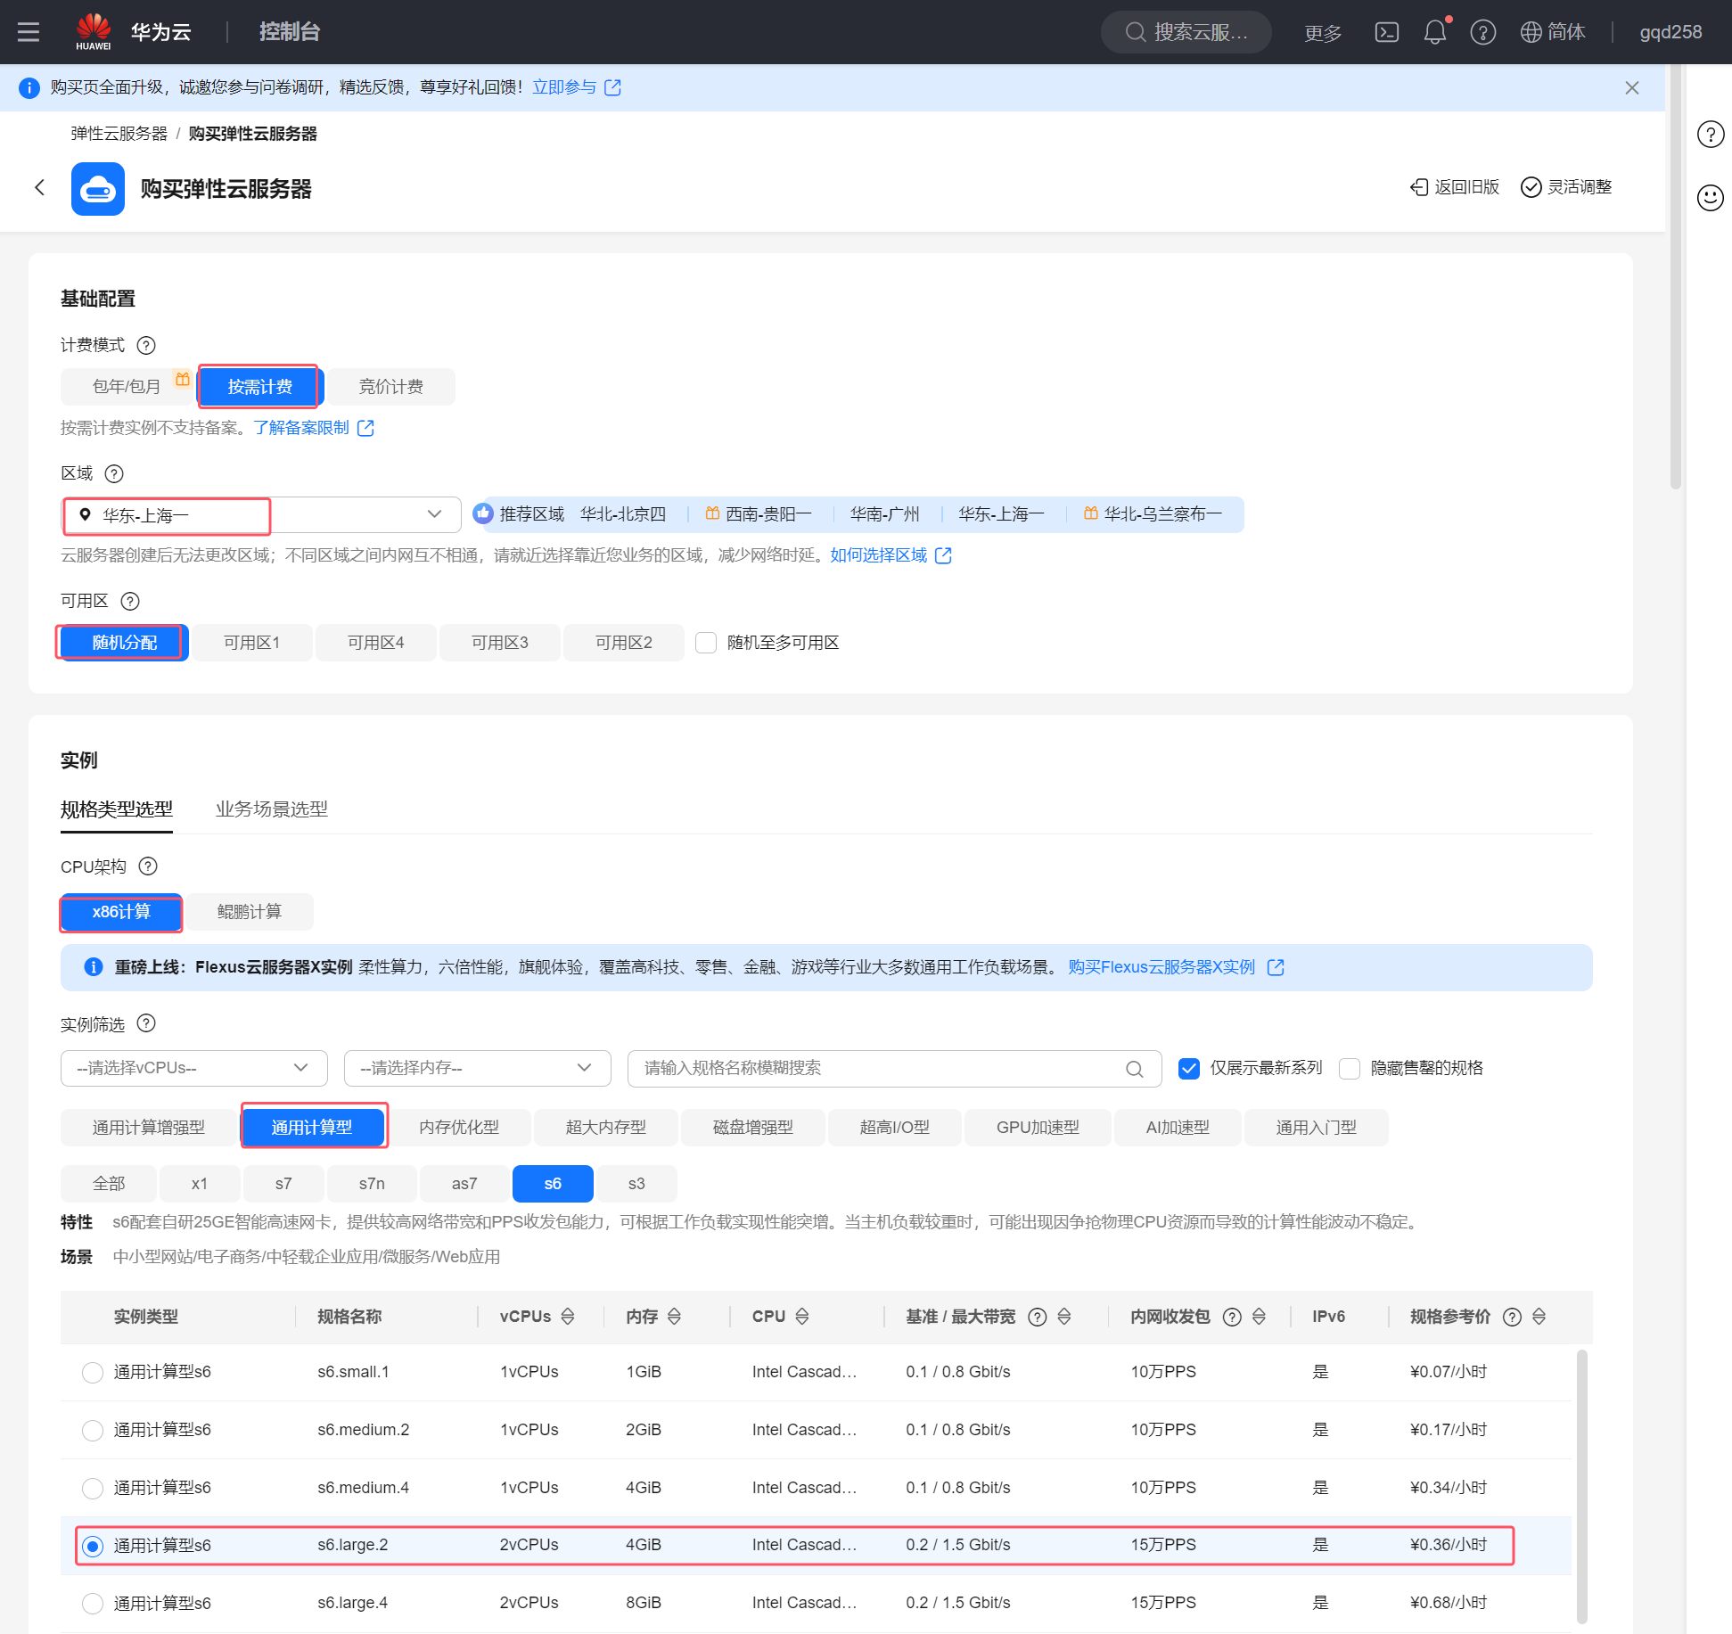Select the s6.large.4 instance radio
Screen dimensions: 1732x1634
click(93, 1605)
